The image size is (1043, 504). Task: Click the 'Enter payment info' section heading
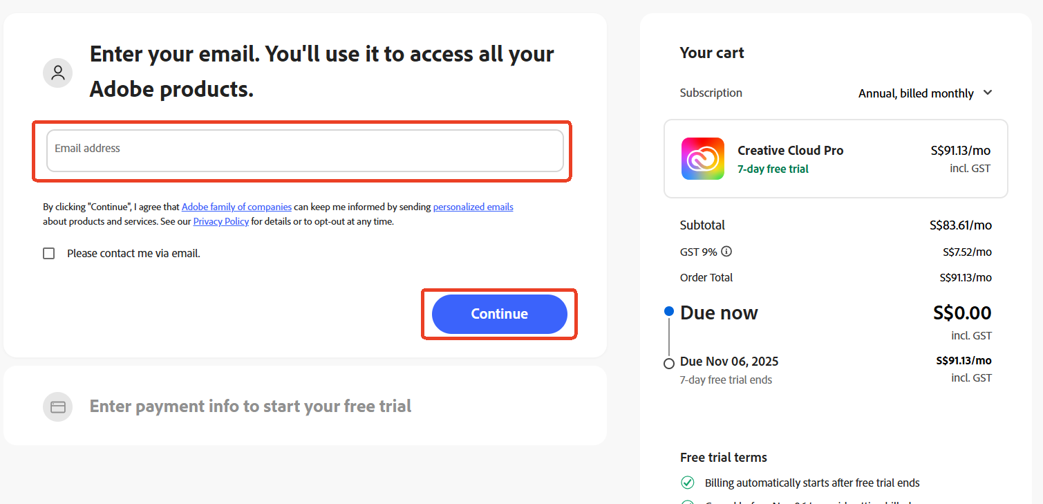(x=250, y=407)
